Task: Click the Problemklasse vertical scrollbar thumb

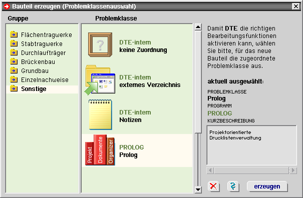Action: 198,82
